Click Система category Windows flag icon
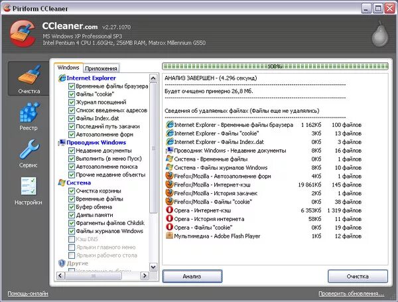This screenshot has width=398, height=302. [62, 183]
